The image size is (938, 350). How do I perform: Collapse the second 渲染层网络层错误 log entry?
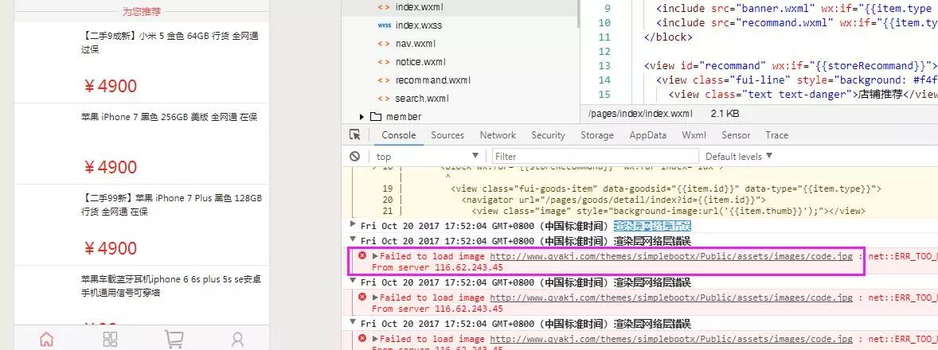(x=353, y=241)
